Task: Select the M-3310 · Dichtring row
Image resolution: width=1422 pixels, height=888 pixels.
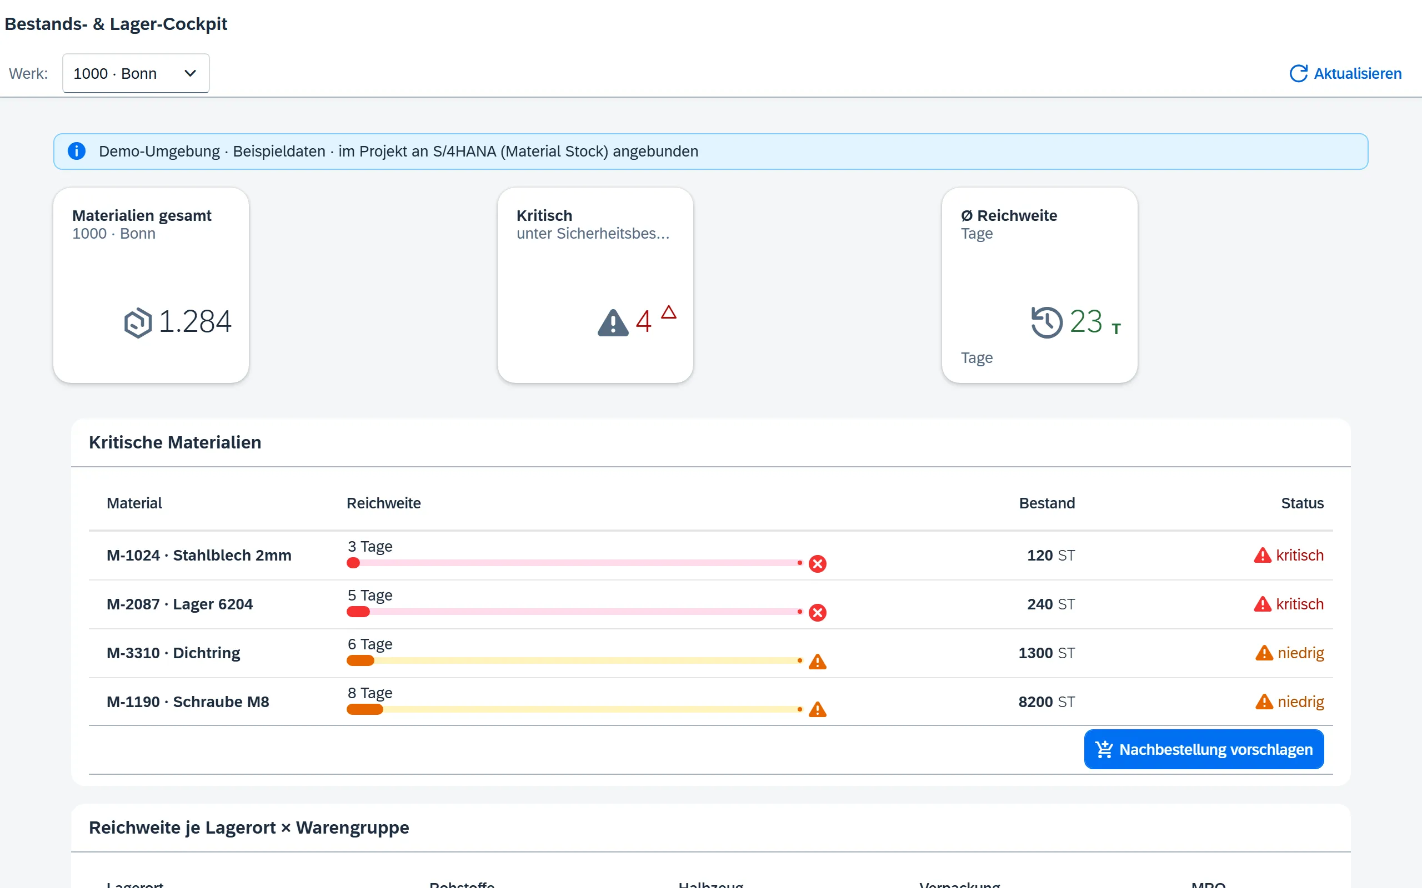Action: (710, 653)
